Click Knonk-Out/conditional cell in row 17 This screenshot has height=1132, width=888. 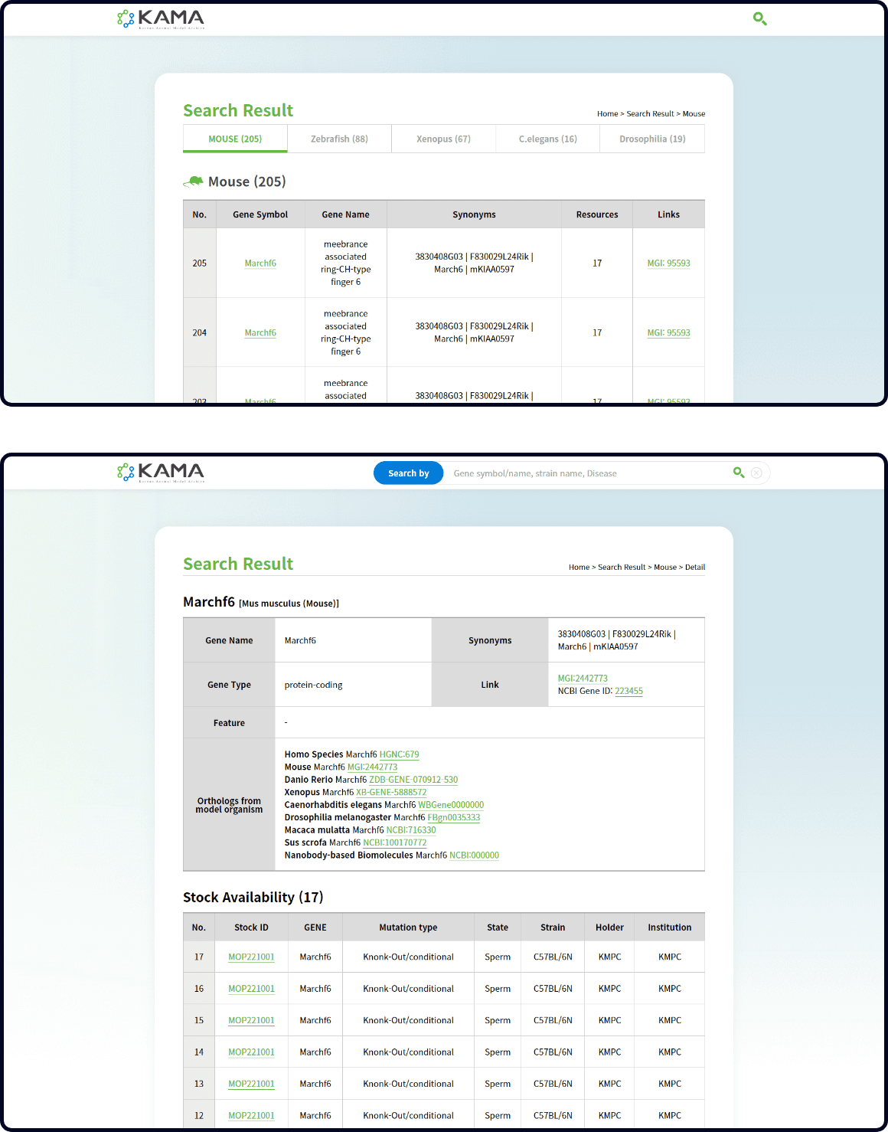(x=408, y=957)
